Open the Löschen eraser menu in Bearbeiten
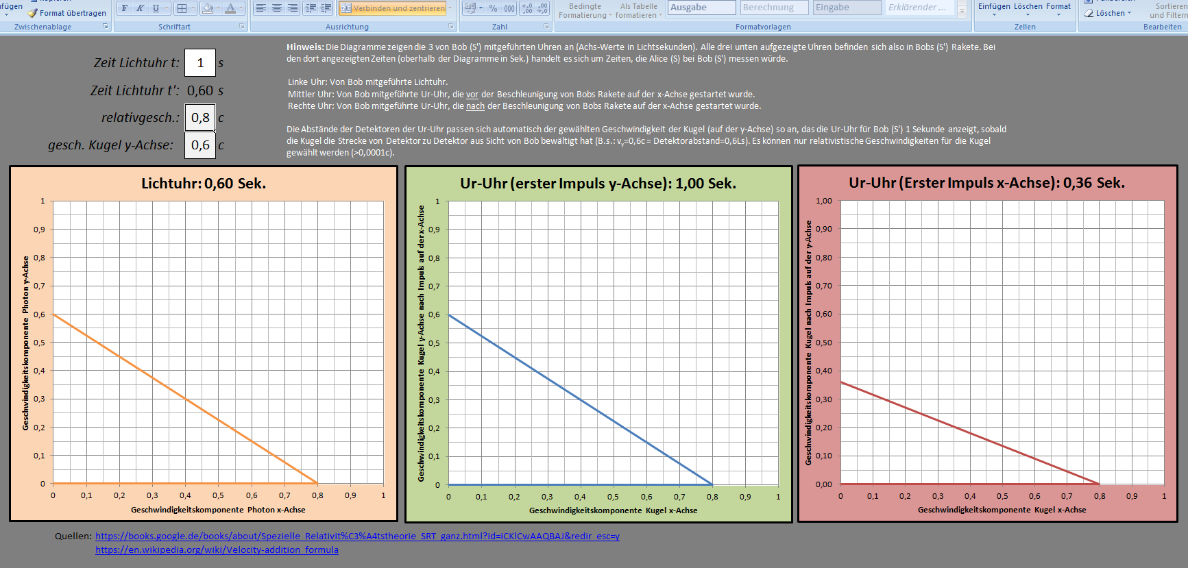 [1108, 13]
